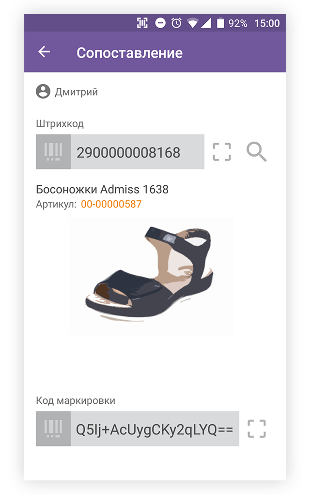Tap the scan frame icon beside Штрихкод field
The image size is (310, 495).
tap(222, 152)
